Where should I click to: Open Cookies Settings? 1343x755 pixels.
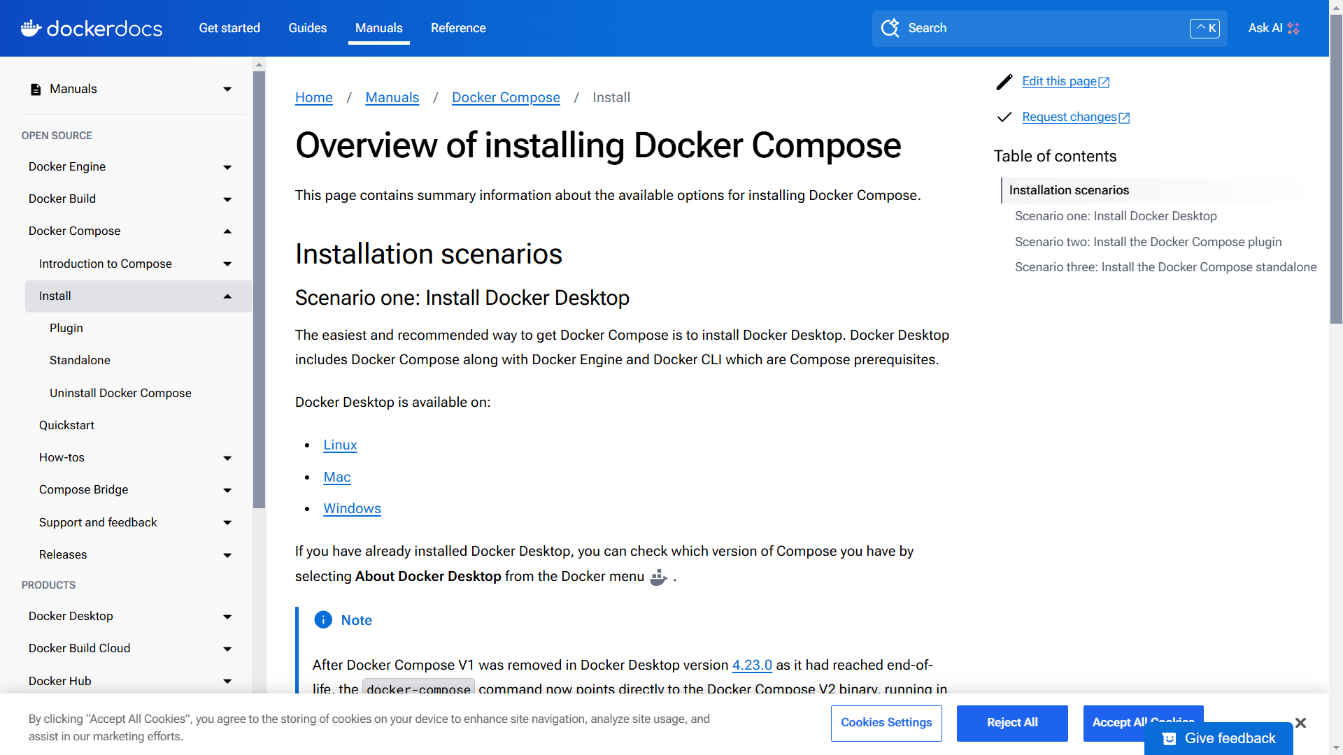pos(886,723)
